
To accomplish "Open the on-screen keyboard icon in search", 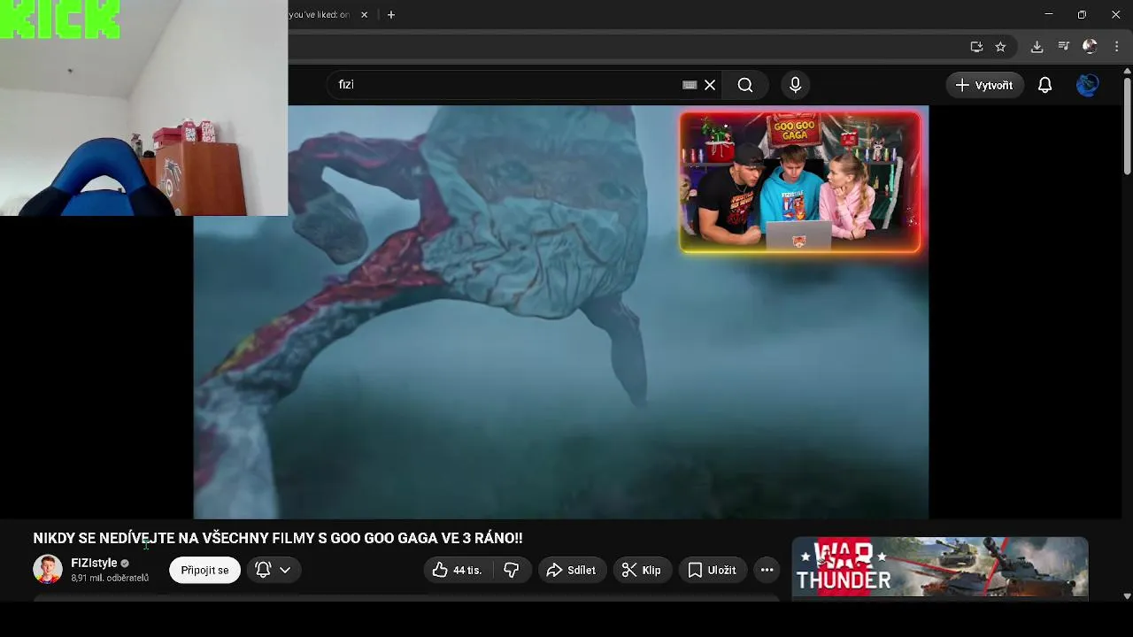I will coord(690,85).
